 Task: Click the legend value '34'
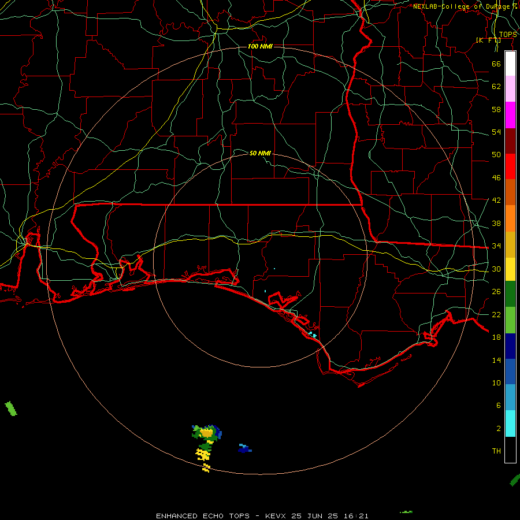coord(496,246)
